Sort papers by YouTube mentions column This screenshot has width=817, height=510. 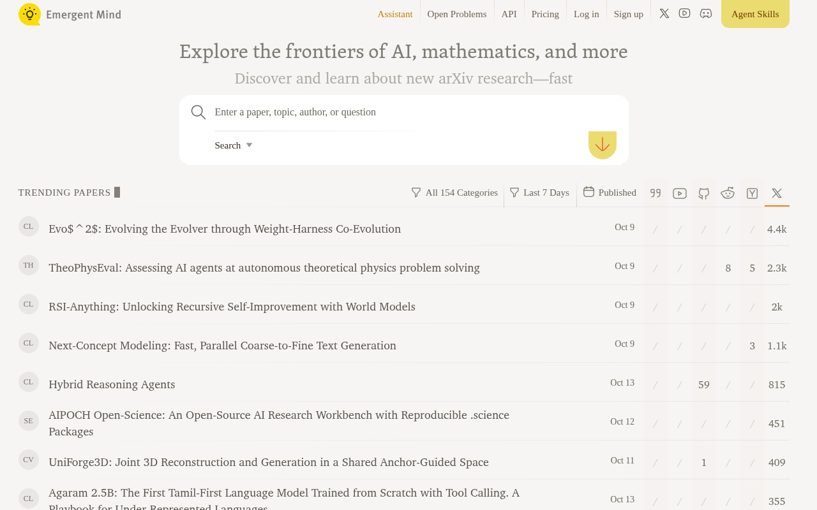point(680,193)
